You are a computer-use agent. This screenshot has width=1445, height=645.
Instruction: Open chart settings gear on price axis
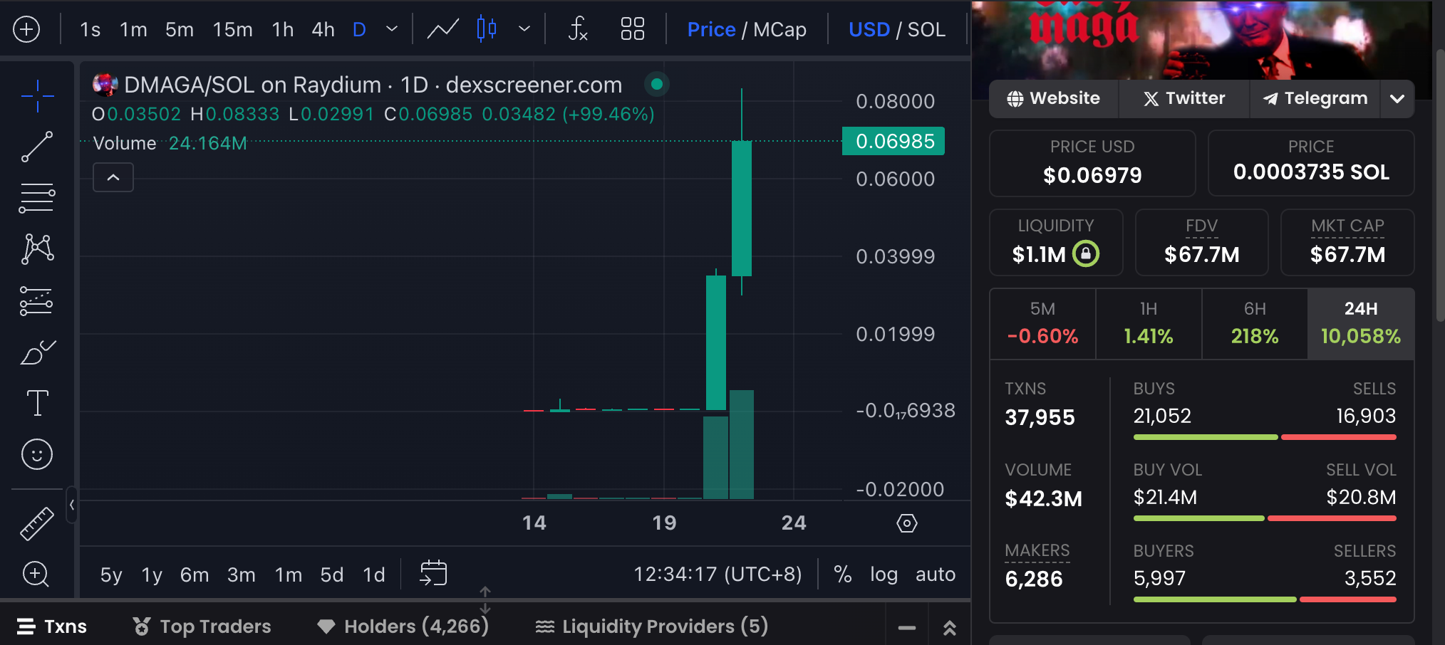(906, 523)
